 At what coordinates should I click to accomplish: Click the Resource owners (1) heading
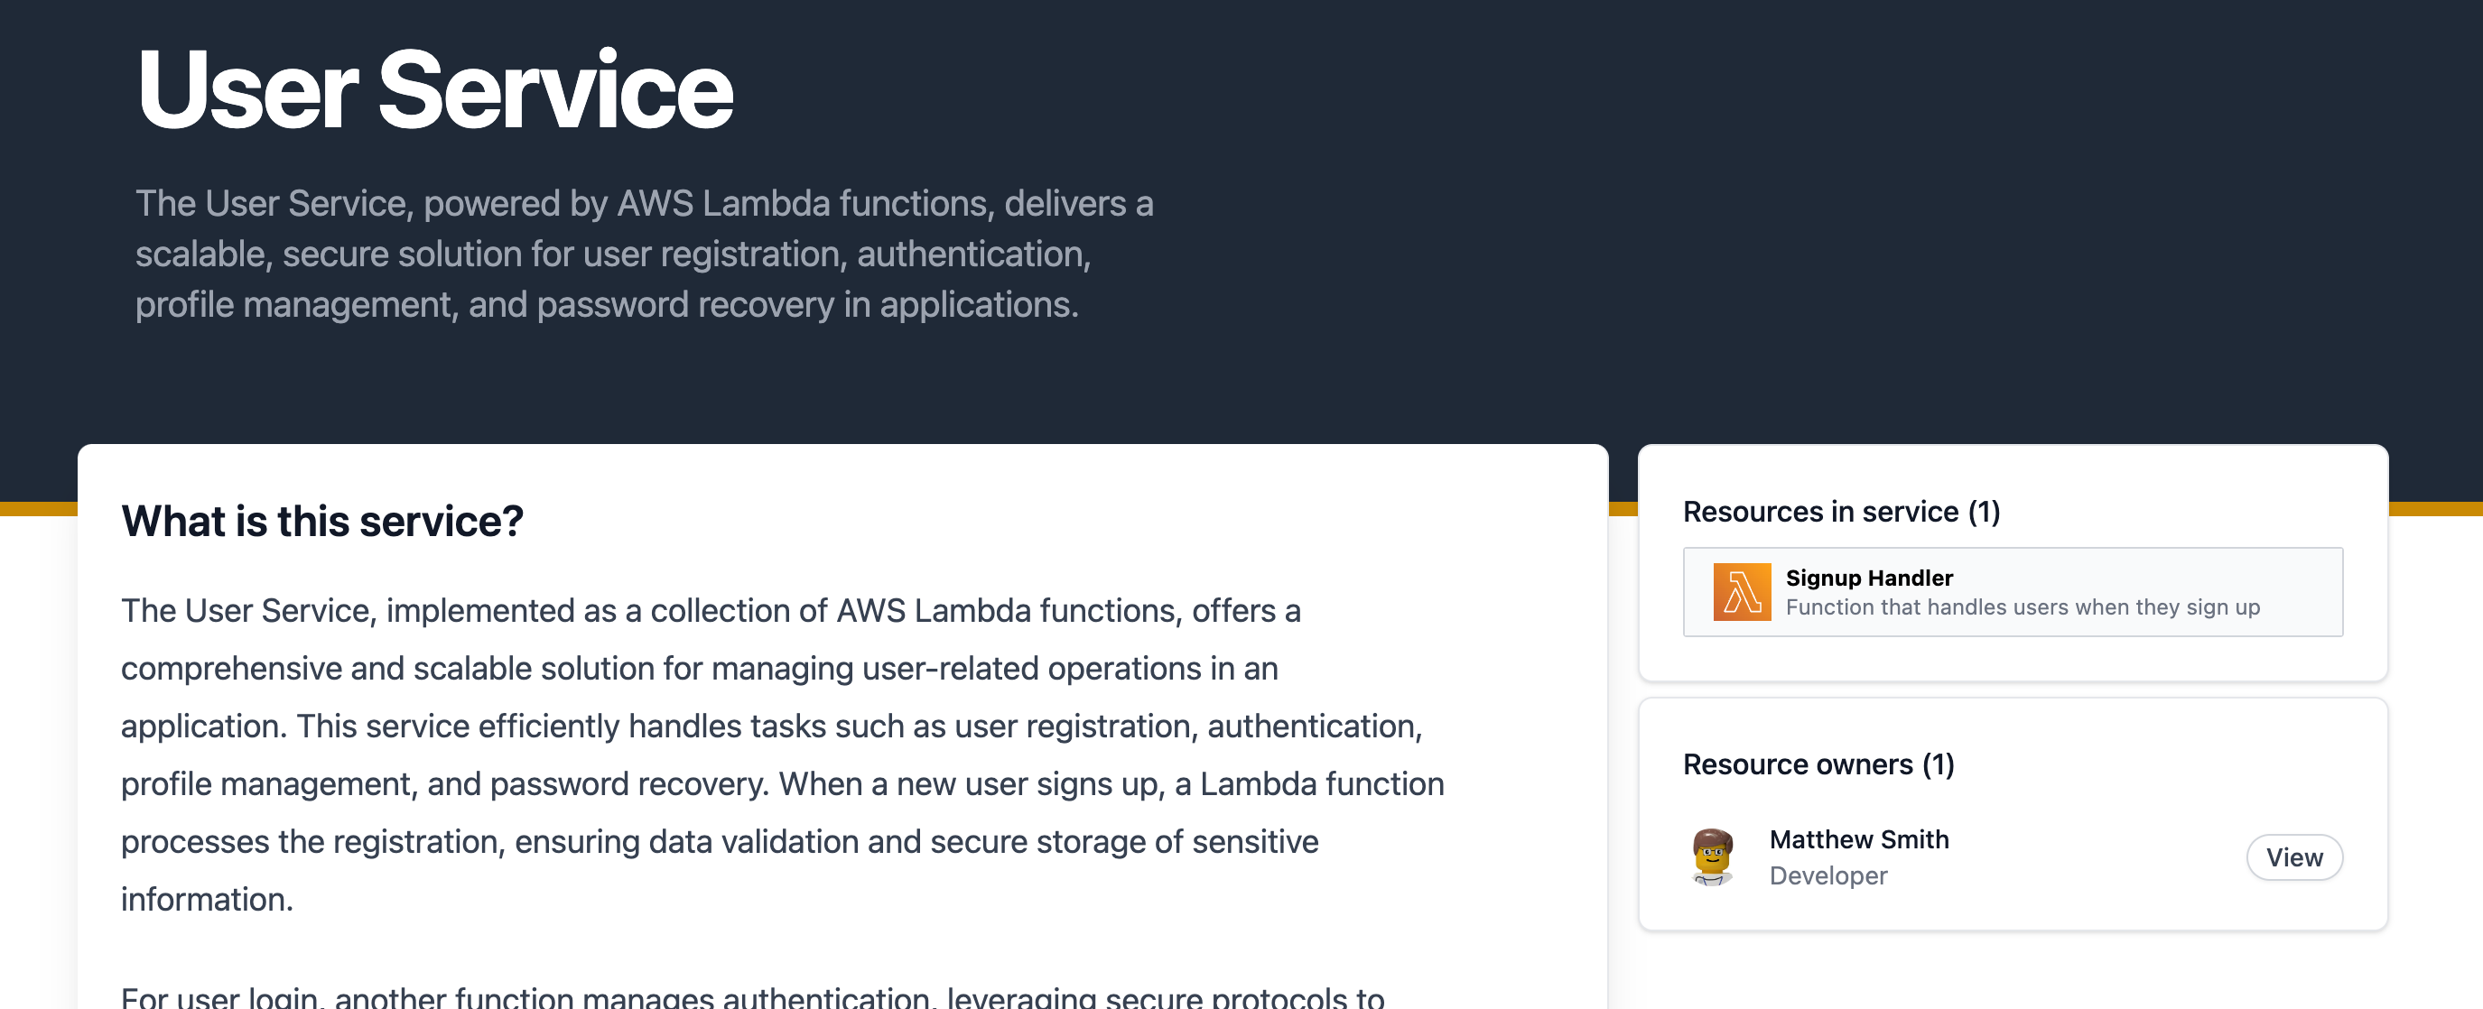point(1818,764)
